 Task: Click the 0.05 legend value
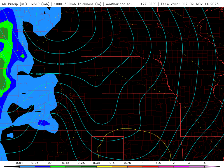[35, 163]
